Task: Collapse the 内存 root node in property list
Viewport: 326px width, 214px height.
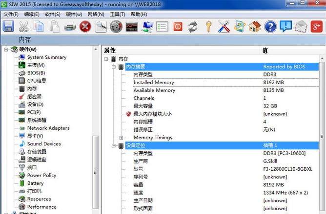Action: pyautogui.click(x=106, y=59)
